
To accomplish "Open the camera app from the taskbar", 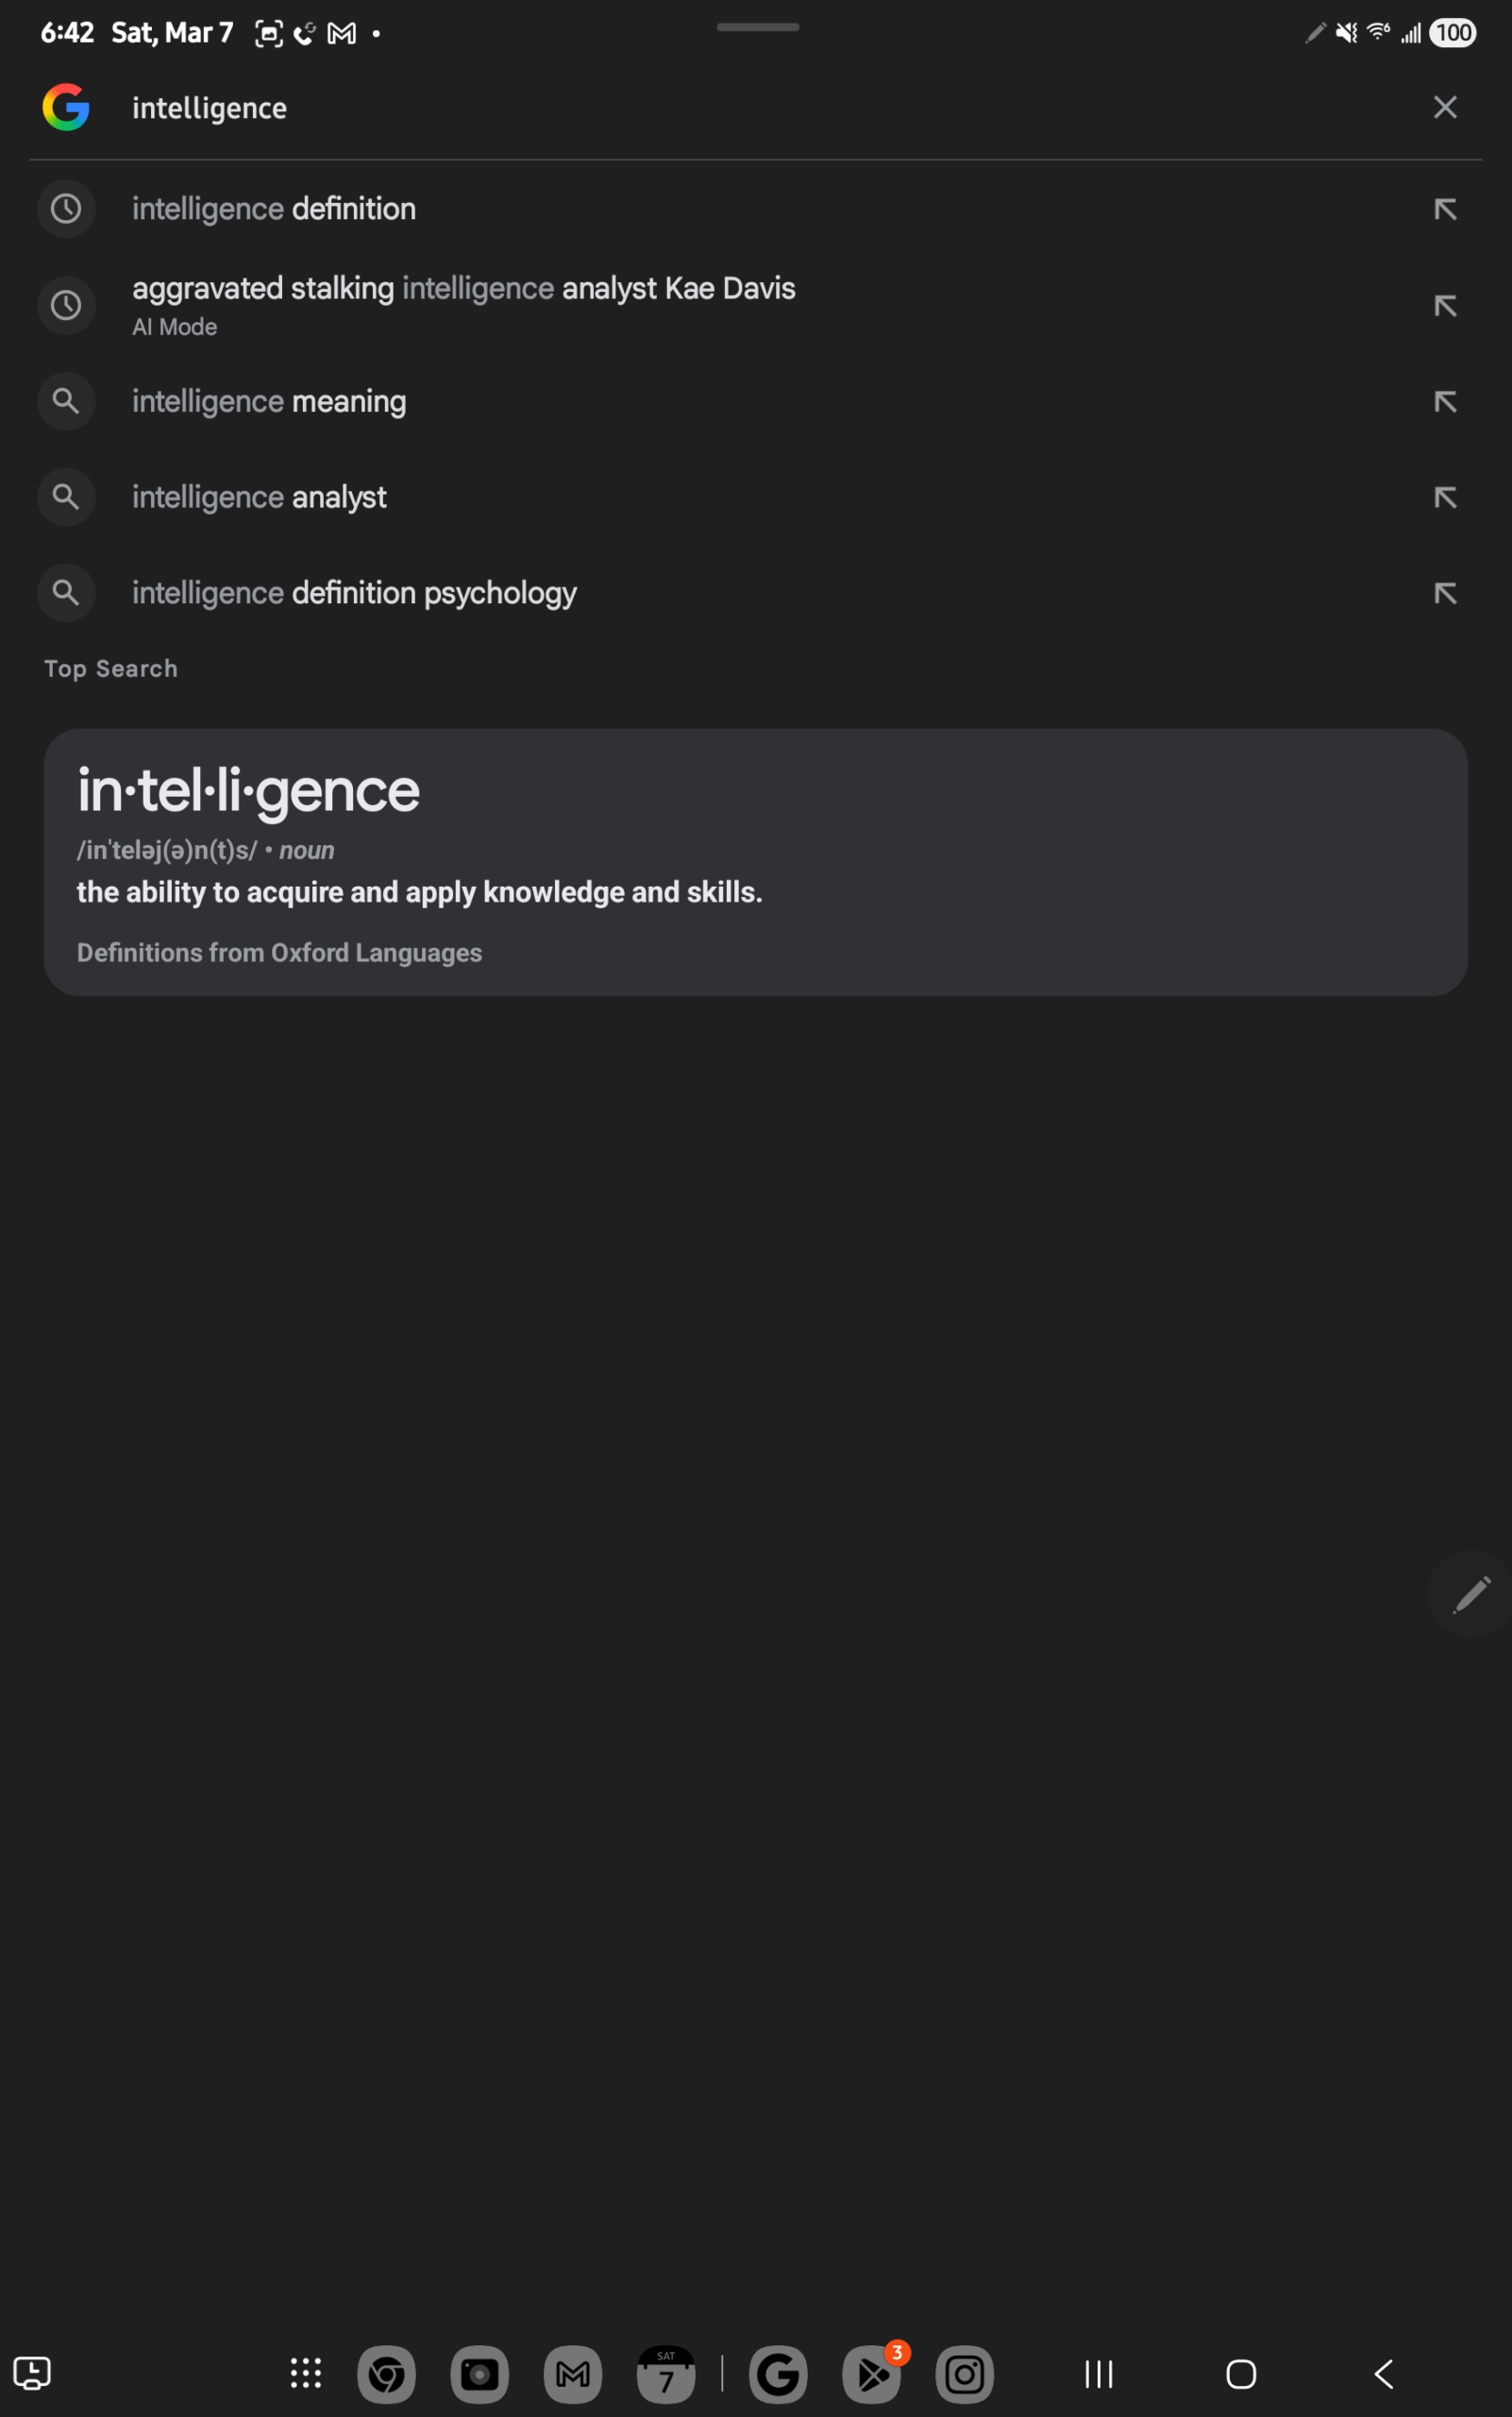I will [x=479, y=2374].
